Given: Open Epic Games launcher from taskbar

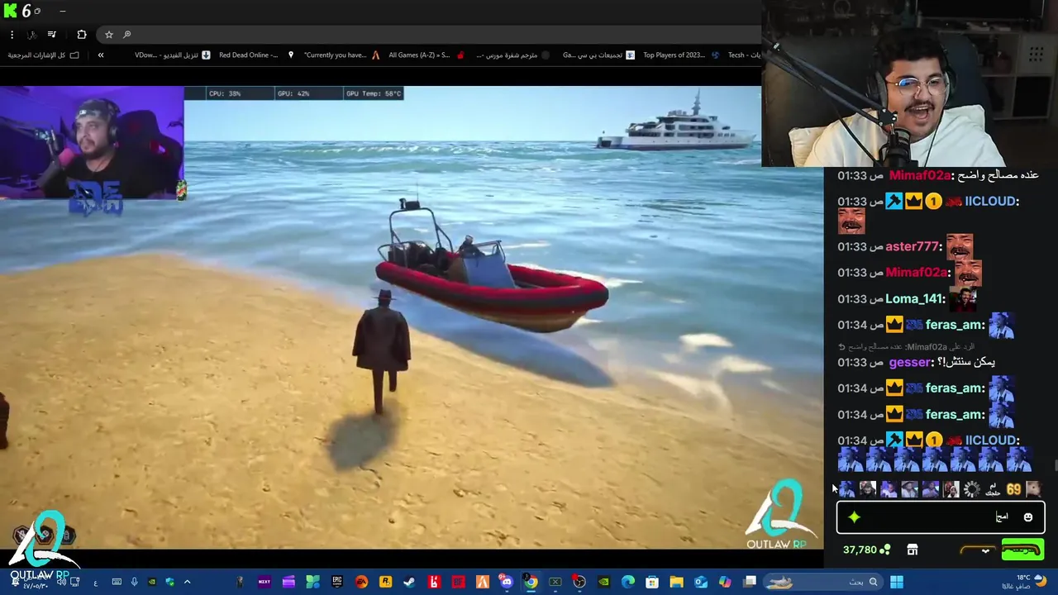Looking at the screenshot, I should pyautogui.click(x=337, y=582).
